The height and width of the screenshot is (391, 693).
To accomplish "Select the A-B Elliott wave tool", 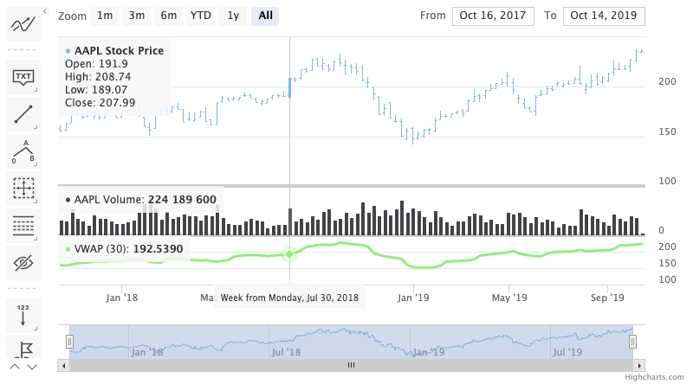I will click(23, 151).
